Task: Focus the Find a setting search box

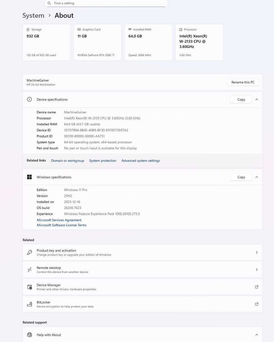Action: 108,3
